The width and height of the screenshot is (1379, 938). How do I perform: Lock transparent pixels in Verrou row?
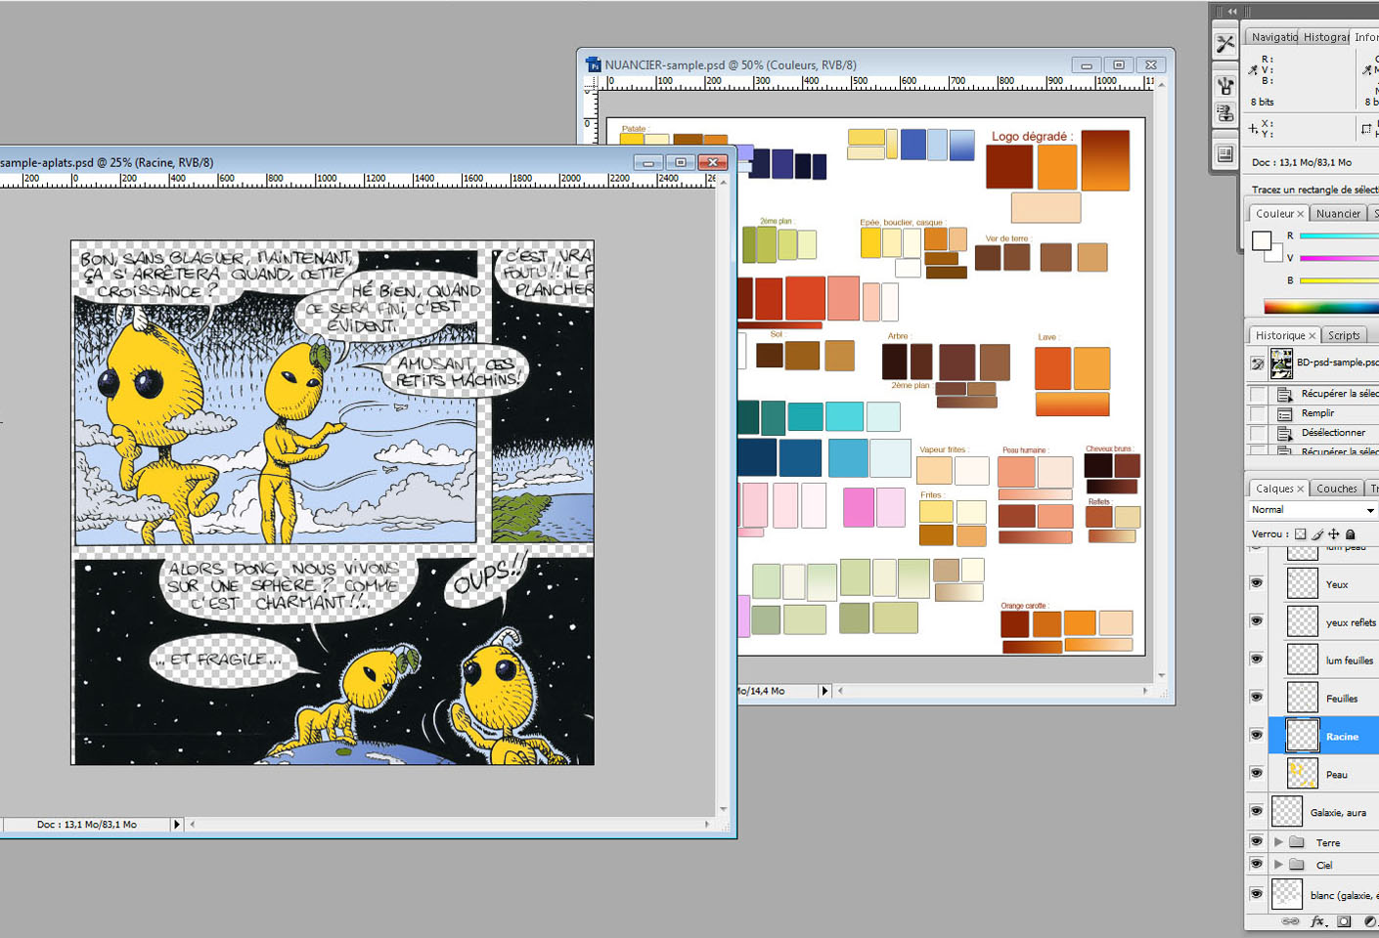(1300, 534)
